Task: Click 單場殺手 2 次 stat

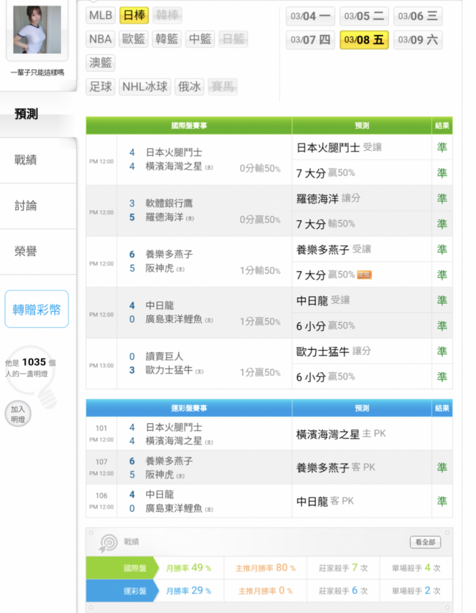Action: click(x=416, y=591)
